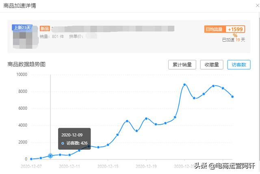
Task: Click the orange 新品 tag
Action: 45,29
